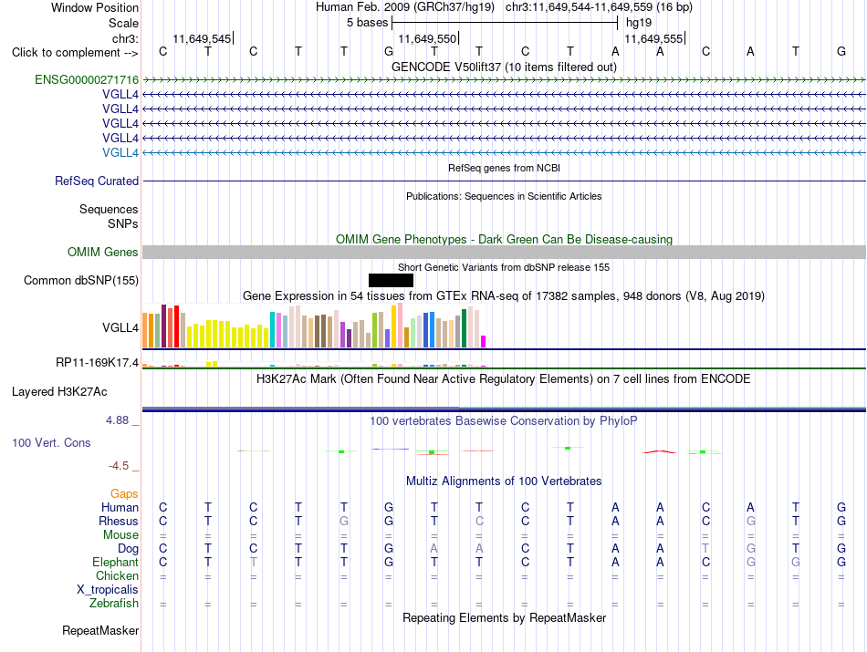The image size is (867, 652).
Task: Select the Sequences track label
Action: 109,209
